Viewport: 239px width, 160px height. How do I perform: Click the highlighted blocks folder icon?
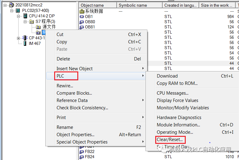point(38,32)
